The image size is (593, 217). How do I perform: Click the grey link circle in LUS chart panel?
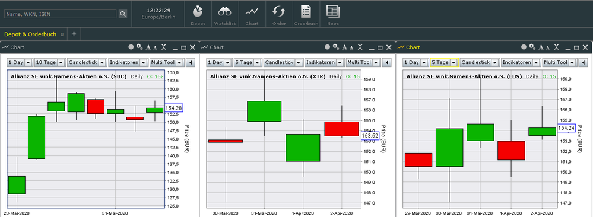[524, 47]
